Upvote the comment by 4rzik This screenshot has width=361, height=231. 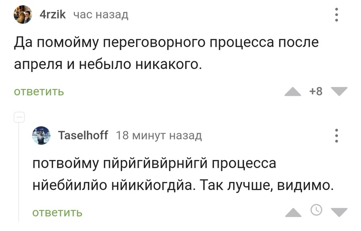pyautogui.click(x=293, y=92)
